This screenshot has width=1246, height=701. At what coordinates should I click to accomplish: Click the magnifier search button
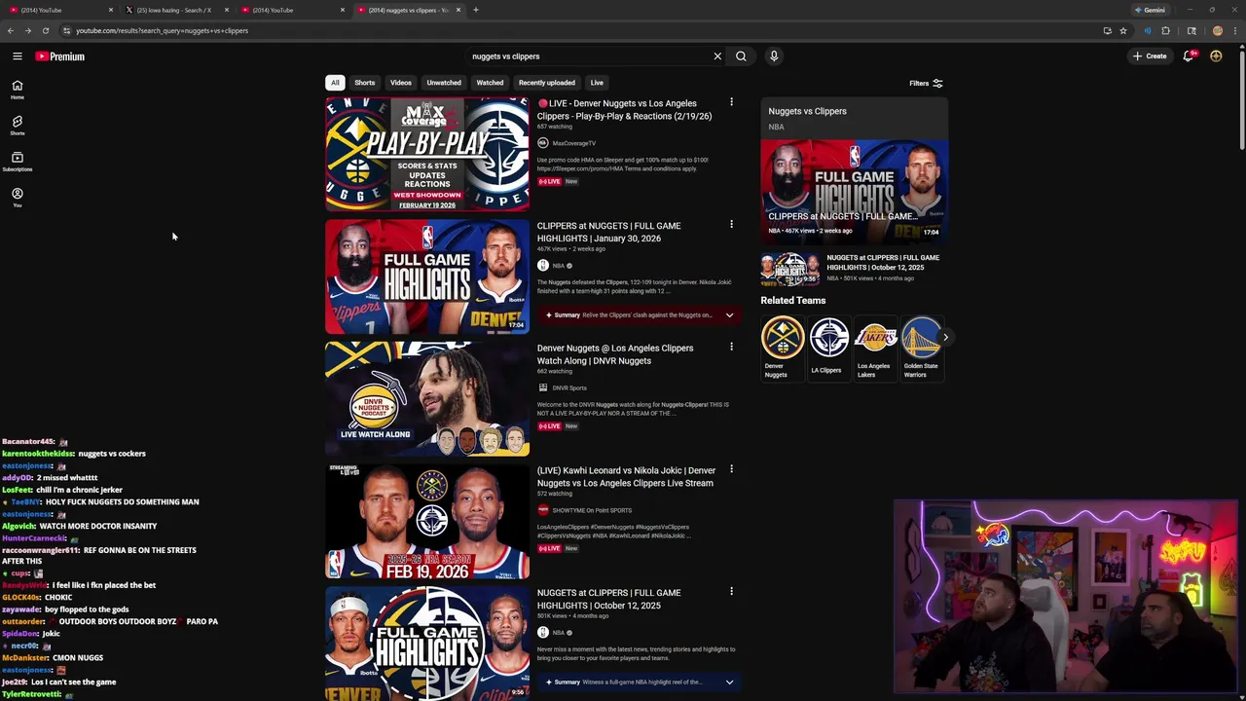[x=741, y=56]
